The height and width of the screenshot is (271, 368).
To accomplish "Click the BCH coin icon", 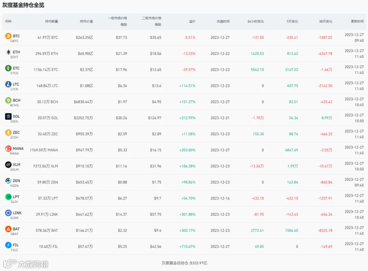I will 8,100.
